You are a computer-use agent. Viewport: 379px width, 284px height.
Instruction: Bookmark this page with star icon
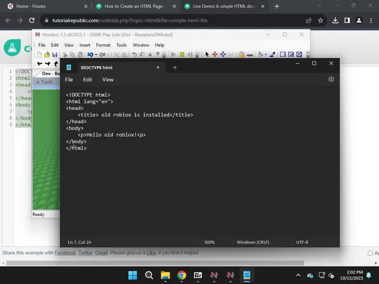click(321, 21)
